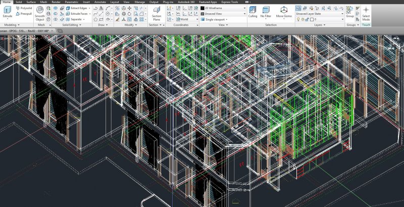This screenshot has width=404, height=207.
Task: Open the Express Tools ribbon tab
Action: pos(230,2)
